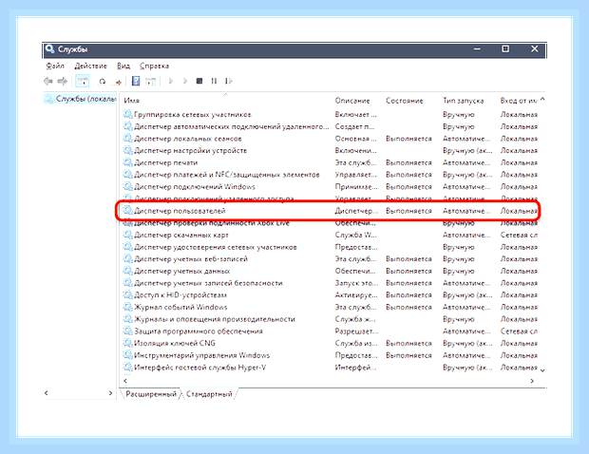
Task: Sort by the Тип запуска column header
Action: [464, 101]
